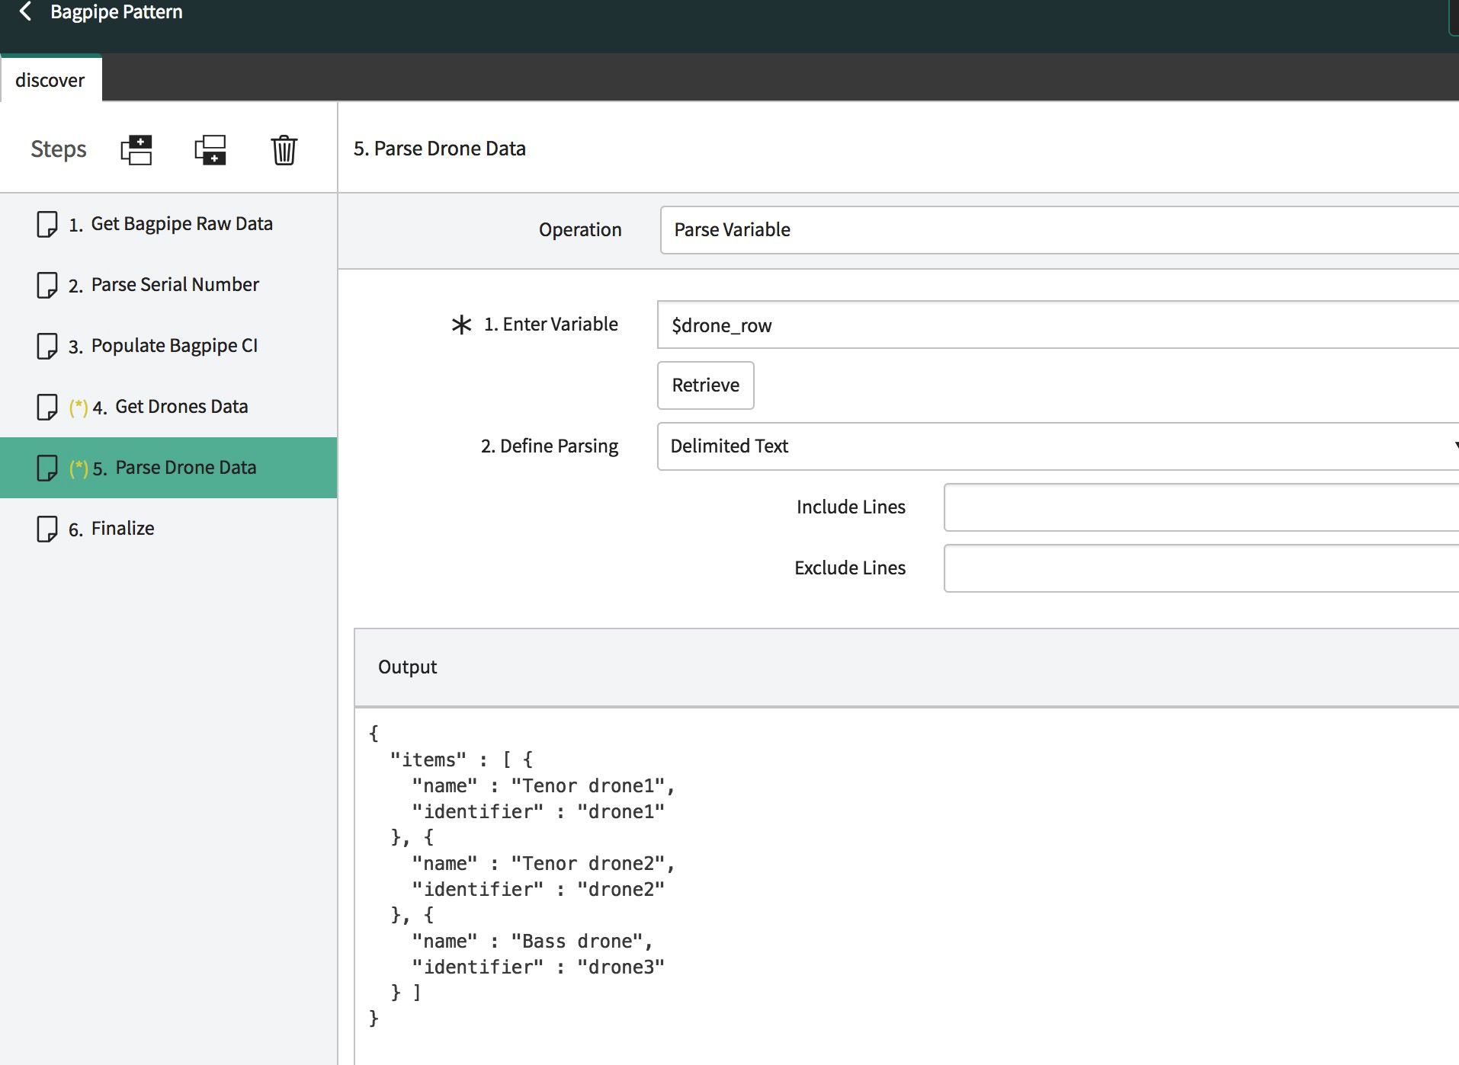
Task: Select step 1 Get Bagpipe Raw Data
Action: (168, 224)
